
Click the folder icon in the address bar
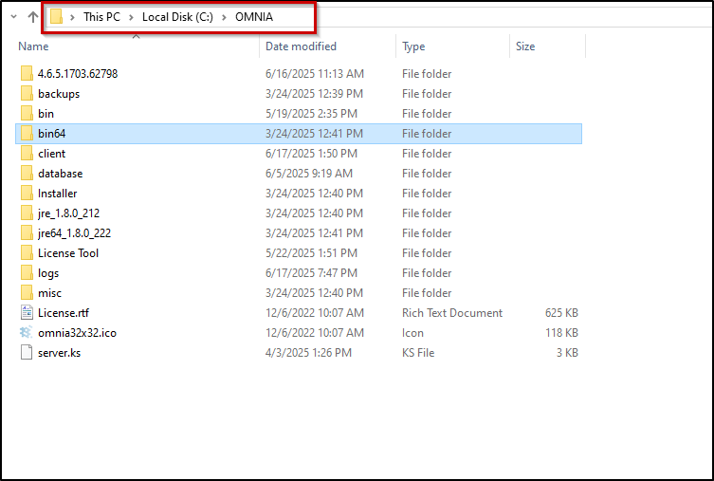[x=57, y=17]
